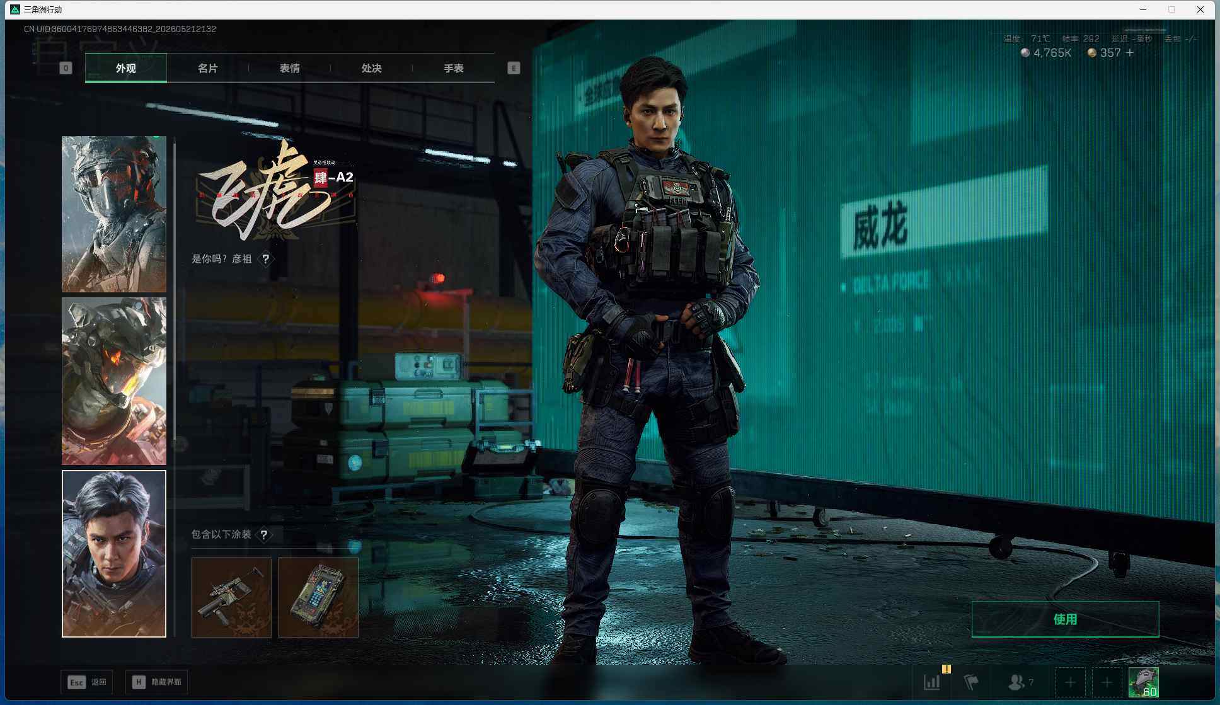1220x705 pixels.
Task: Open the 名片 tab
Action: tap(208, 68)
